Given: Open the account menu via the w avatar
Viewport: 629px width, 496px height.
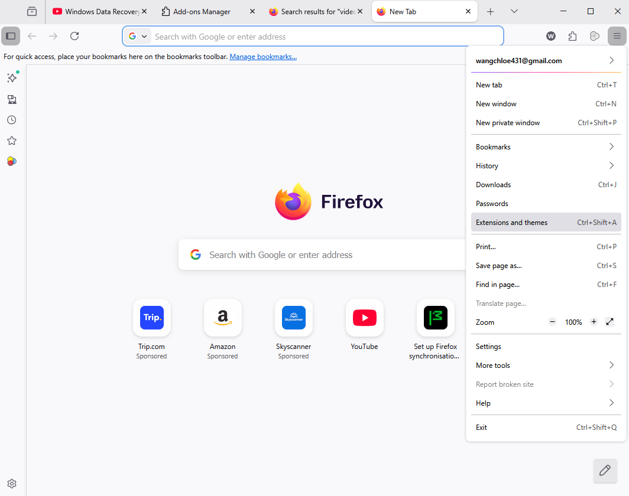Looking at the screenshot, I should (x=550, y=36).
